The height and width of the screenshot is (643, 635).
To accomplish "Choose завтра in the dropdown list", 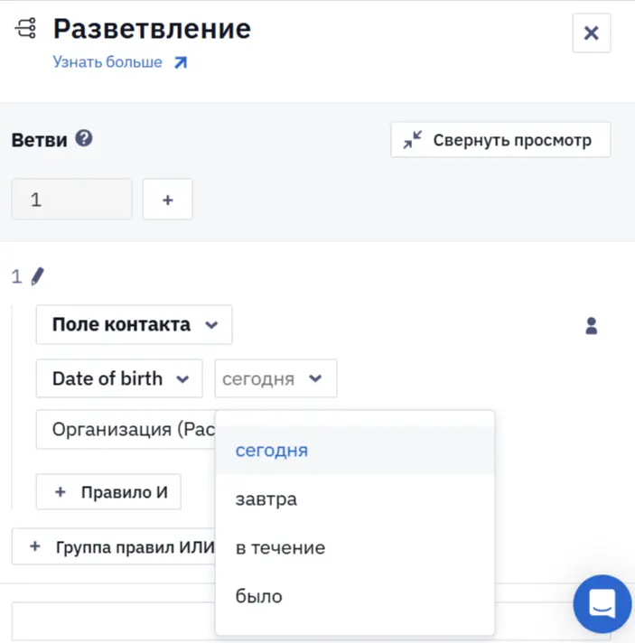I will [x=355, y=499].
